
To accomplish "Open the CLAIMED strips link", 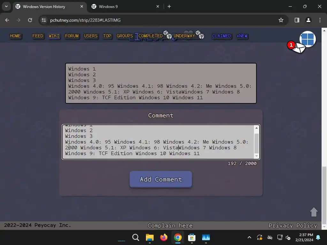I will click(222, 36).
